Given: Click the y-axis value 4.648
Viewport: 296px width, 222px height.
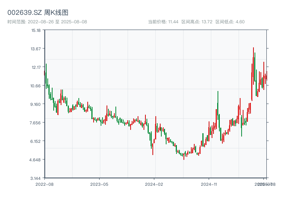Looking at the screenshot, I should [x=35, y=160].
